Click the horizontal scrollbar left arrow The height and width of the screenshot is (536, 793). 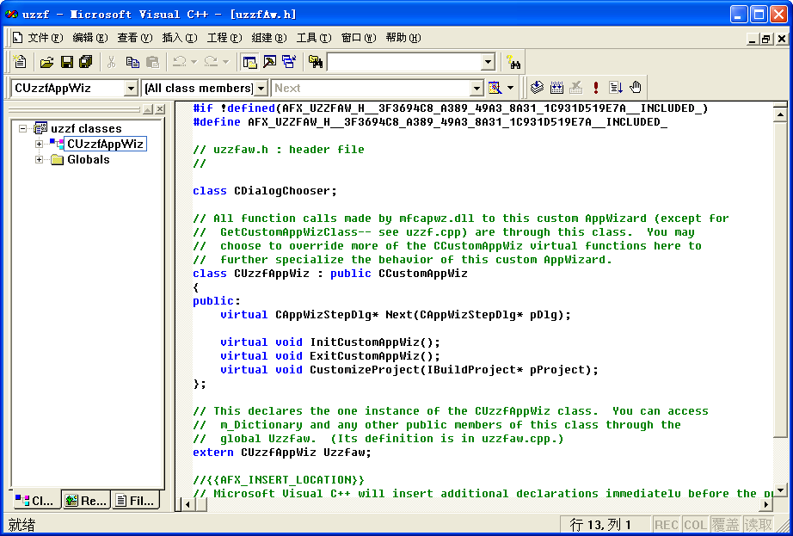pyautogui.click(x=187, y=503)
